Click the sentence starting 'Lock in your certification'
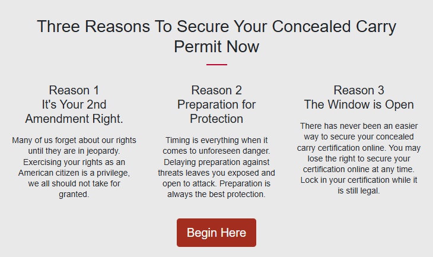This screenshot has width=433, height=257. pos(358,185)
